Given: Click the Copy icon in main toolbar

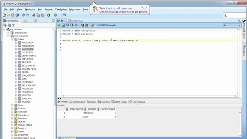Looking at the screenshot, I should [x=38, y=15].
